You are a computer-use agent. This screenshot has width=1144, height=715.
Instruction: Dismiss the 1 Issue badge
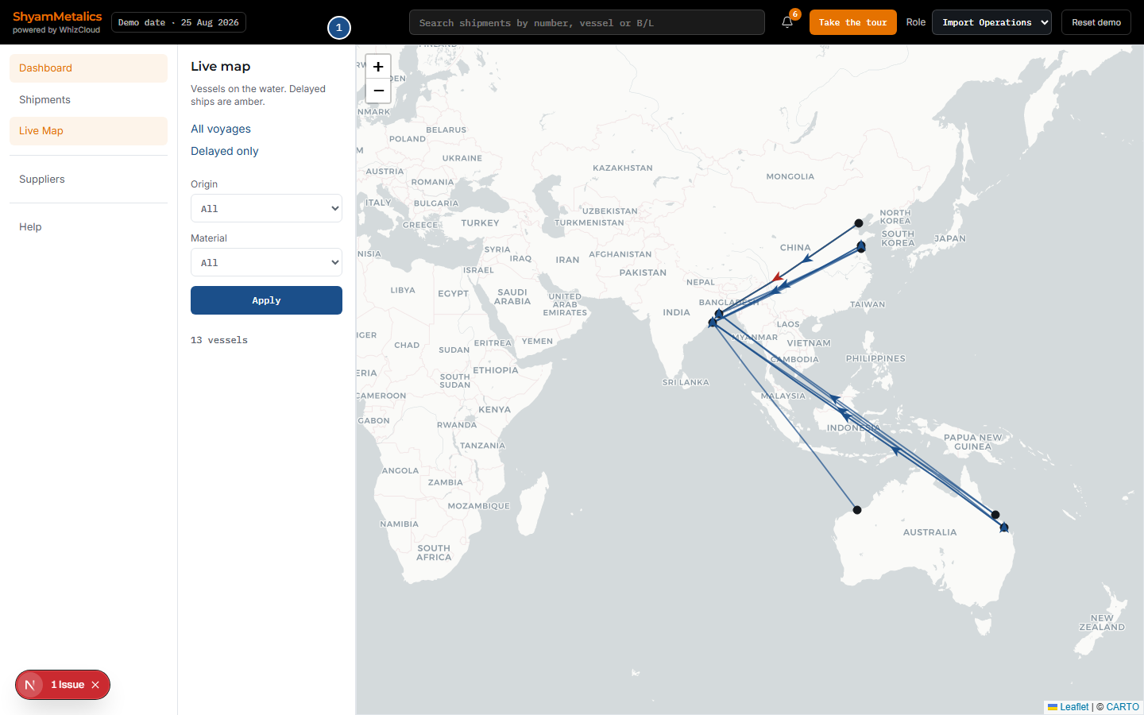click(x=95, y=685)
